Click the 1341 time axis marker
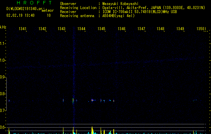The height and width of the screenshot is (134, 211). (22, 28)
